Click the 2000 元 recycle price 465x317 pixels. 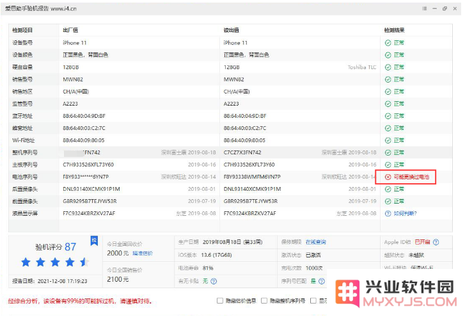[x=118, y=253]
